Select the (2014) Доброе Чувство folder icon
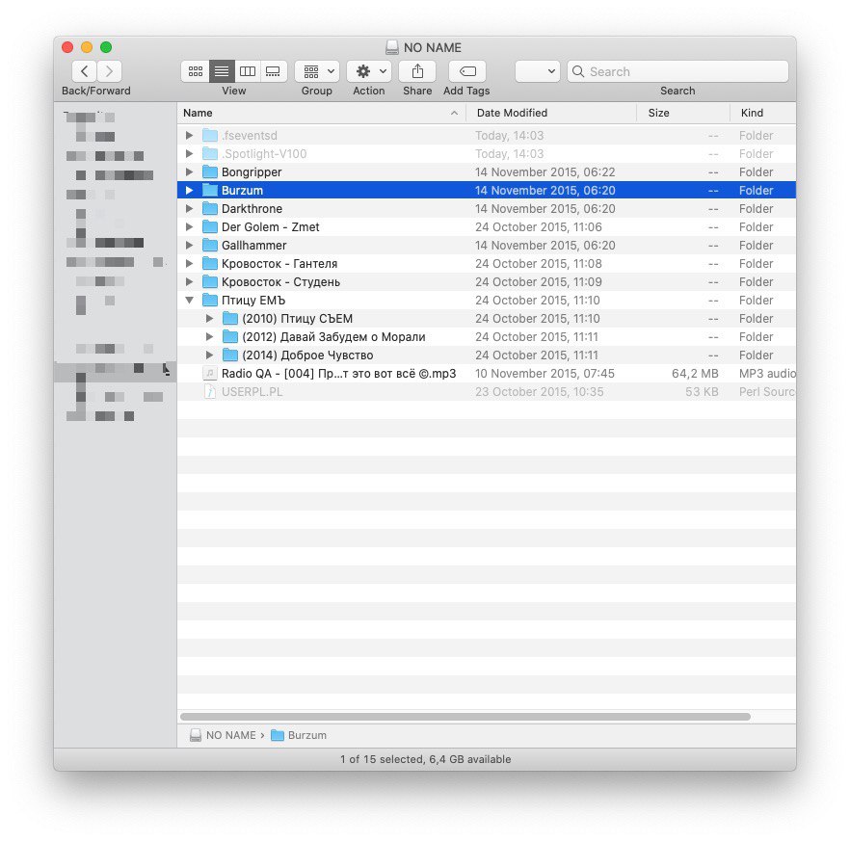Image resolution: width=850 pixels, height=842 pixels. point(230,355)
